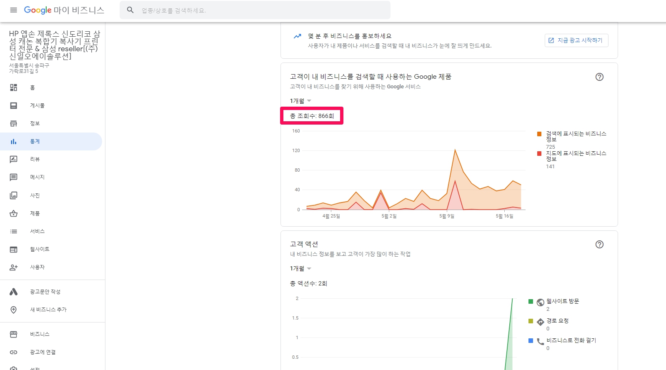Open 메시지 in the sidebar menu
The height and width of the screenshot is (370, 666).
(37, 177)
